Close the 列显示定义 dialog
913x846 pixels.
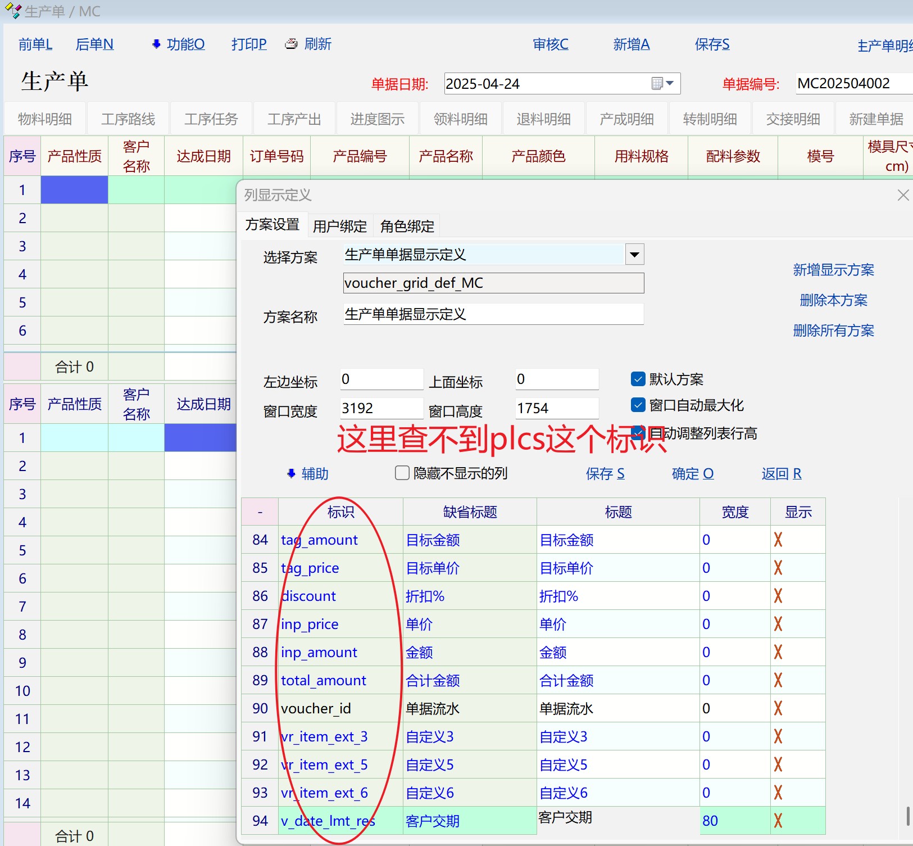[903, 195]
